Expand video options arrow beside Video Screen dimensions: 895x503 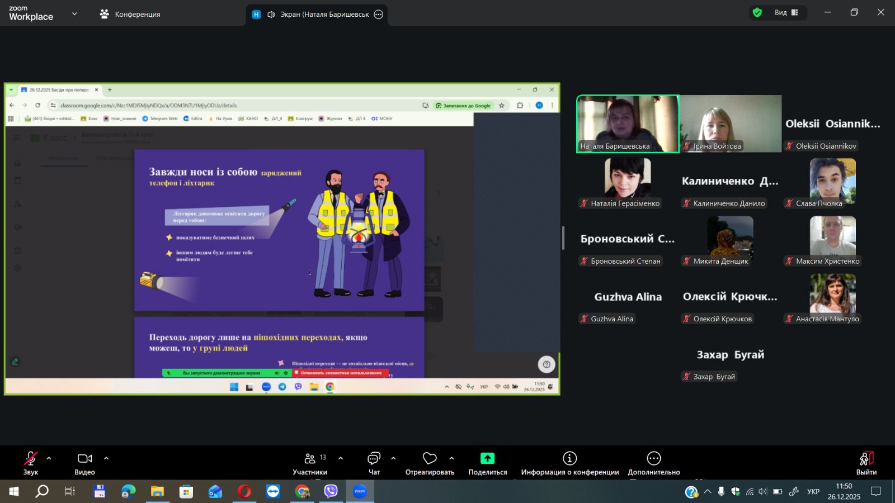tap(106, 458)
